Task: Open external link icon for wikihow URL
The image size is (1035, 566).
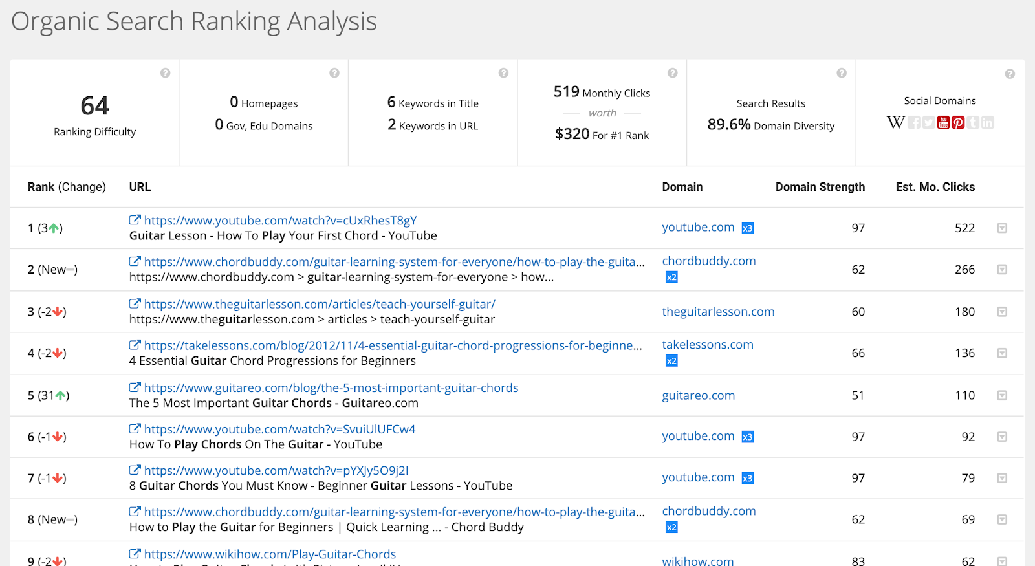Action: [x=135, y=554]
